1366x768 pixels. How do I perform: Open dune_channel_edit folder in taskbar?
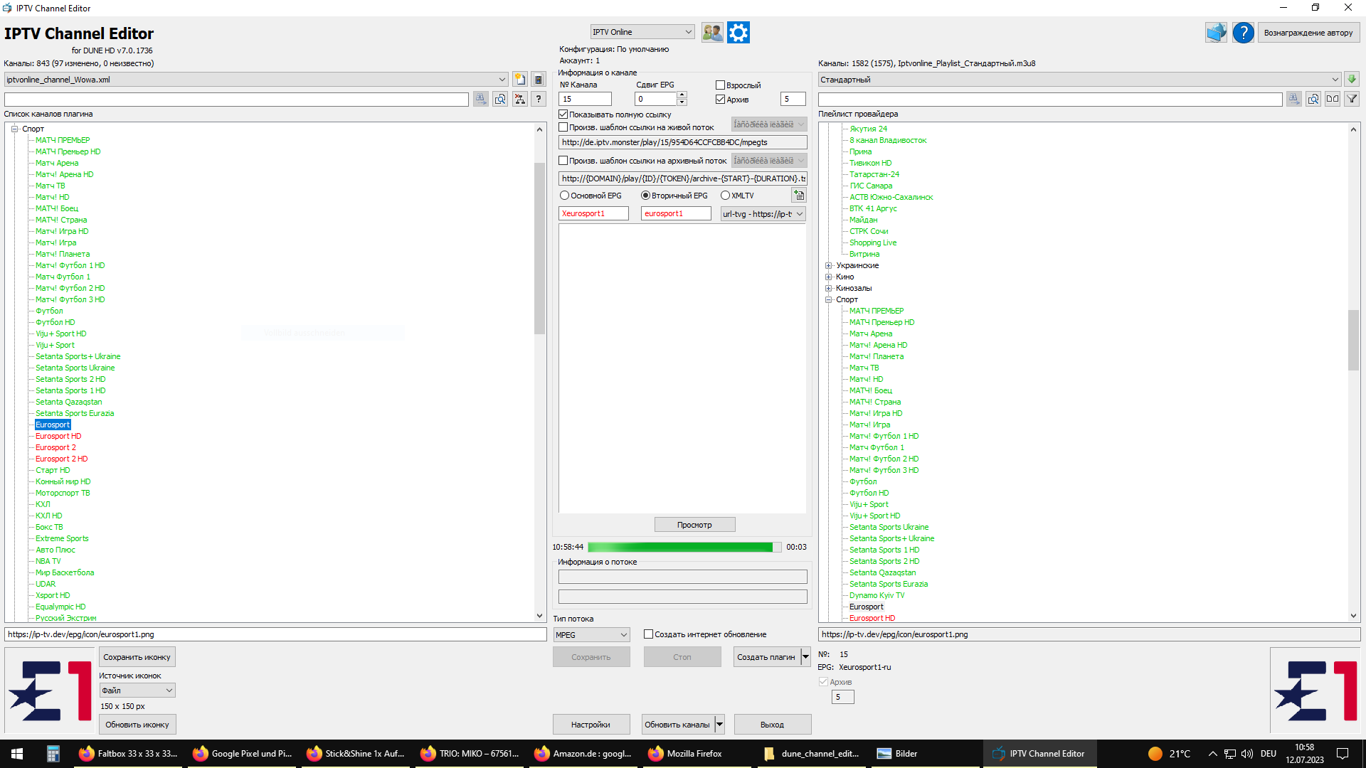click(x=812, y=754)
